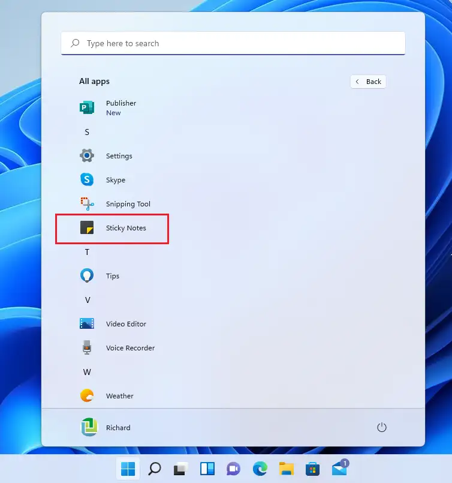Launch Sticky Notes via its icon

pyautogui.click(x=87, y=227)
